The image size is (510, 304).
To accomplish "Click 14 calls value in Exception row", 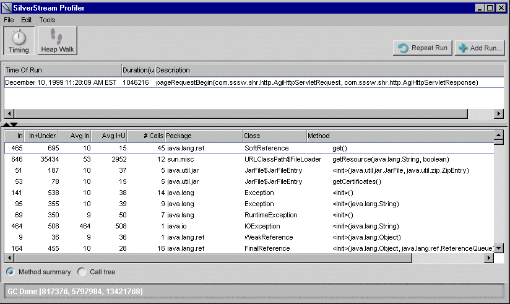I will pos(161,193).
